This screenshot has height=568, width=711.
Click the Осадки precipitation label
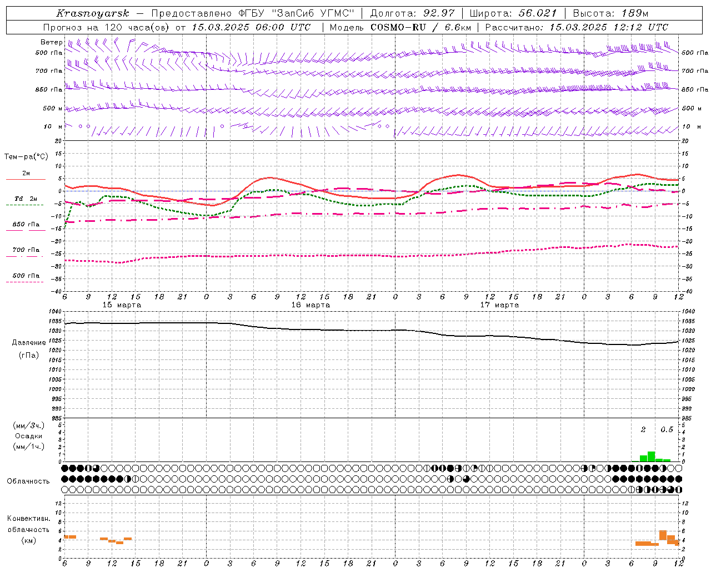[x=29, y=436]
